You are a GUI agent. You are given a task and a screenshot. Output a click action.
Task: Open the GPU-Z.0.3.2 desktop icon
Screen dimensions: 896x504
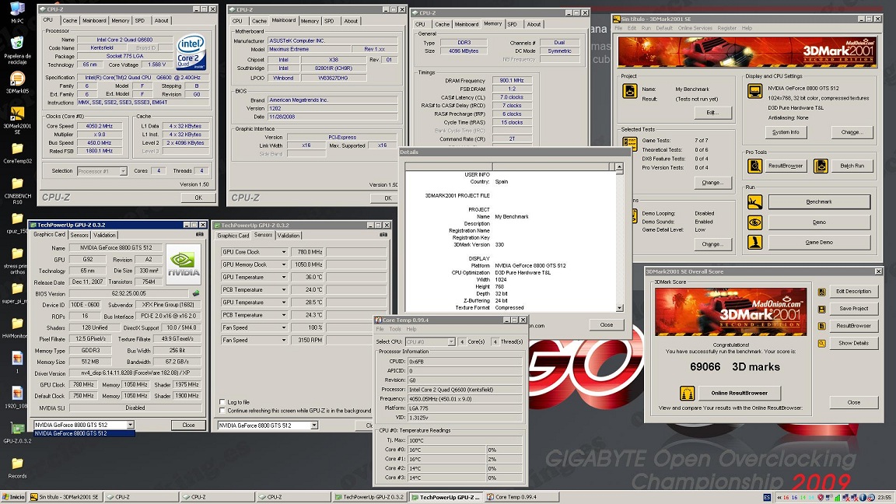coord(17,429)
